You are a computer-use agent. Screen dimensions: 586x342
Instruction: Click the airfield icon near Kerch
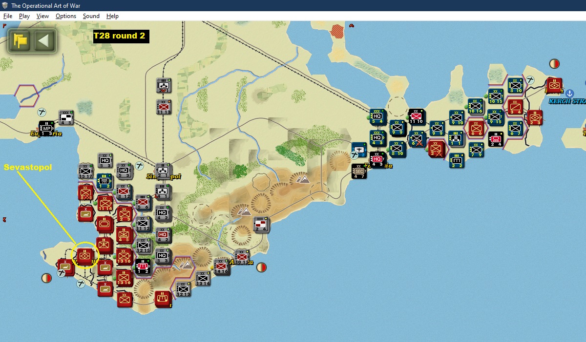[530, 79]
